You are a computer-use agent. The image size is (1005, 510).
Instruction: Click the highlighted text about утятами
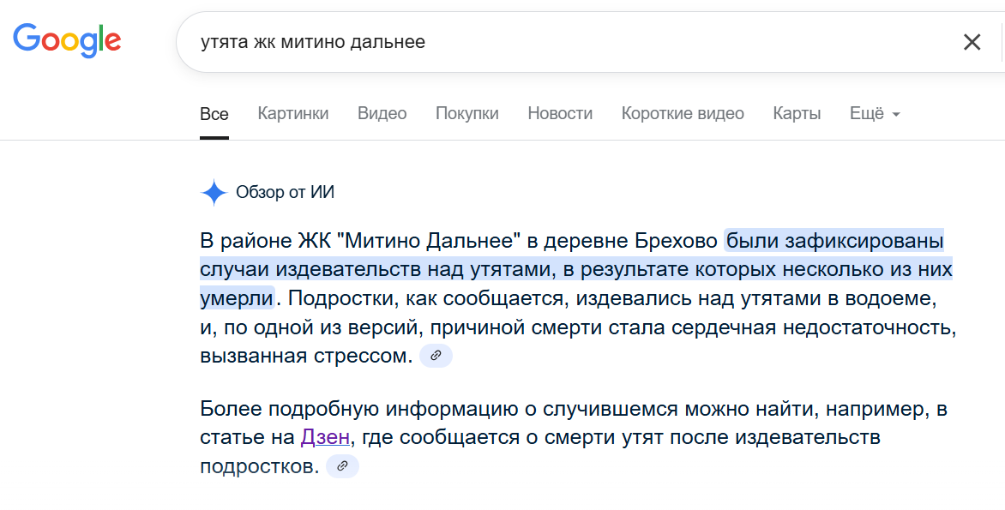tap(575, 270)
